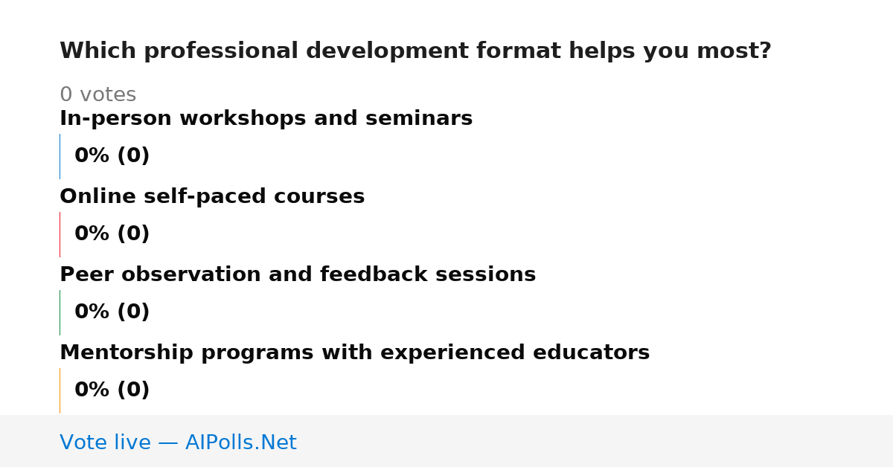The image size is (893, 467).
Task: Click Peer observation 0% (0) result
Action: click(112, 312)
